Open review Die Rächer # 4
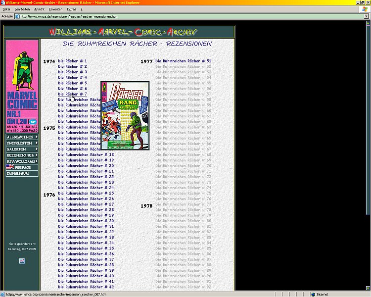 coord(72,78)
